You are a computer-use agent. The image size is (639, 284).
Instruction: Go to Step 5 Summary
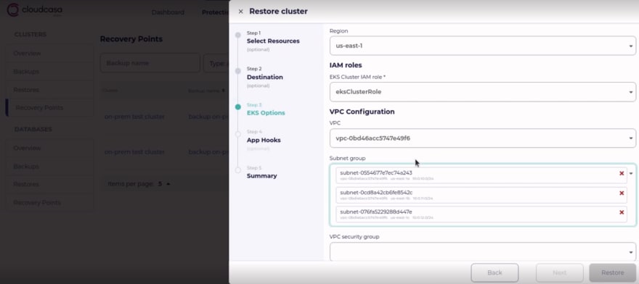[x=261, y=172]
